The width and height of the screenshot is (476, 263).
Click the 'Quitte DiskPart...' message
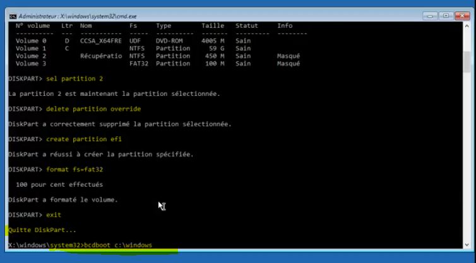(42, 230)
